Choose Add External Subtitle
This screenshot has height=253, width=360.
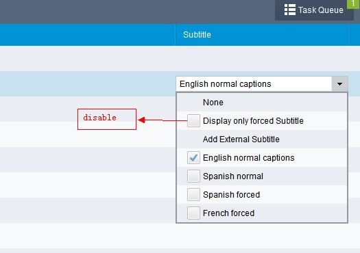coord(262,139)
